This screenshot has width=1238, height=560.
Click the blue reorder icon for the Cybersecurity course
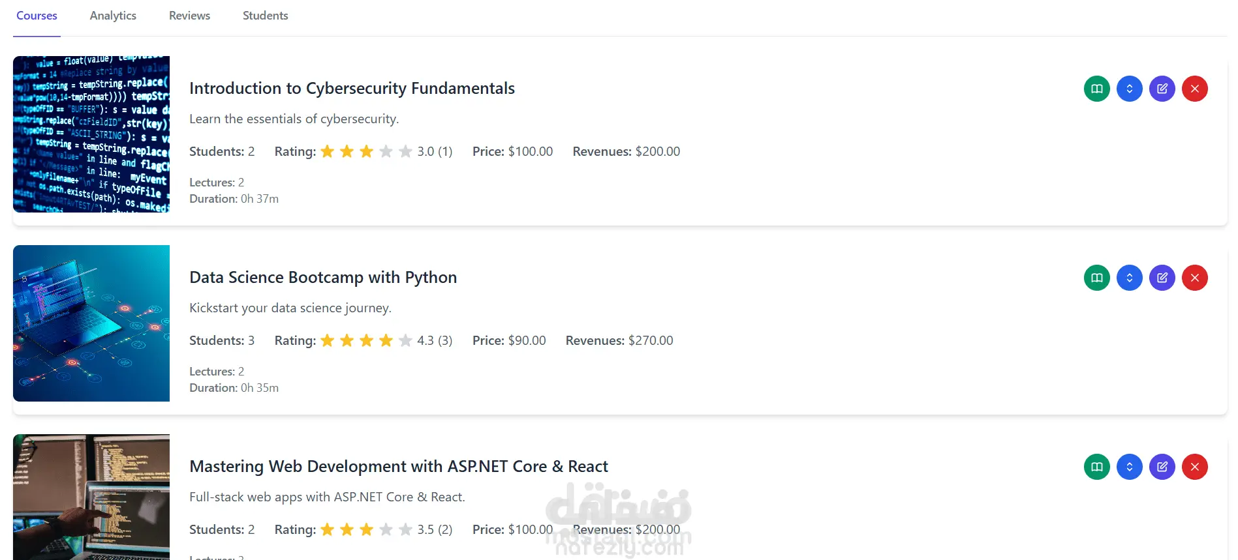(x=1129, y=89)
